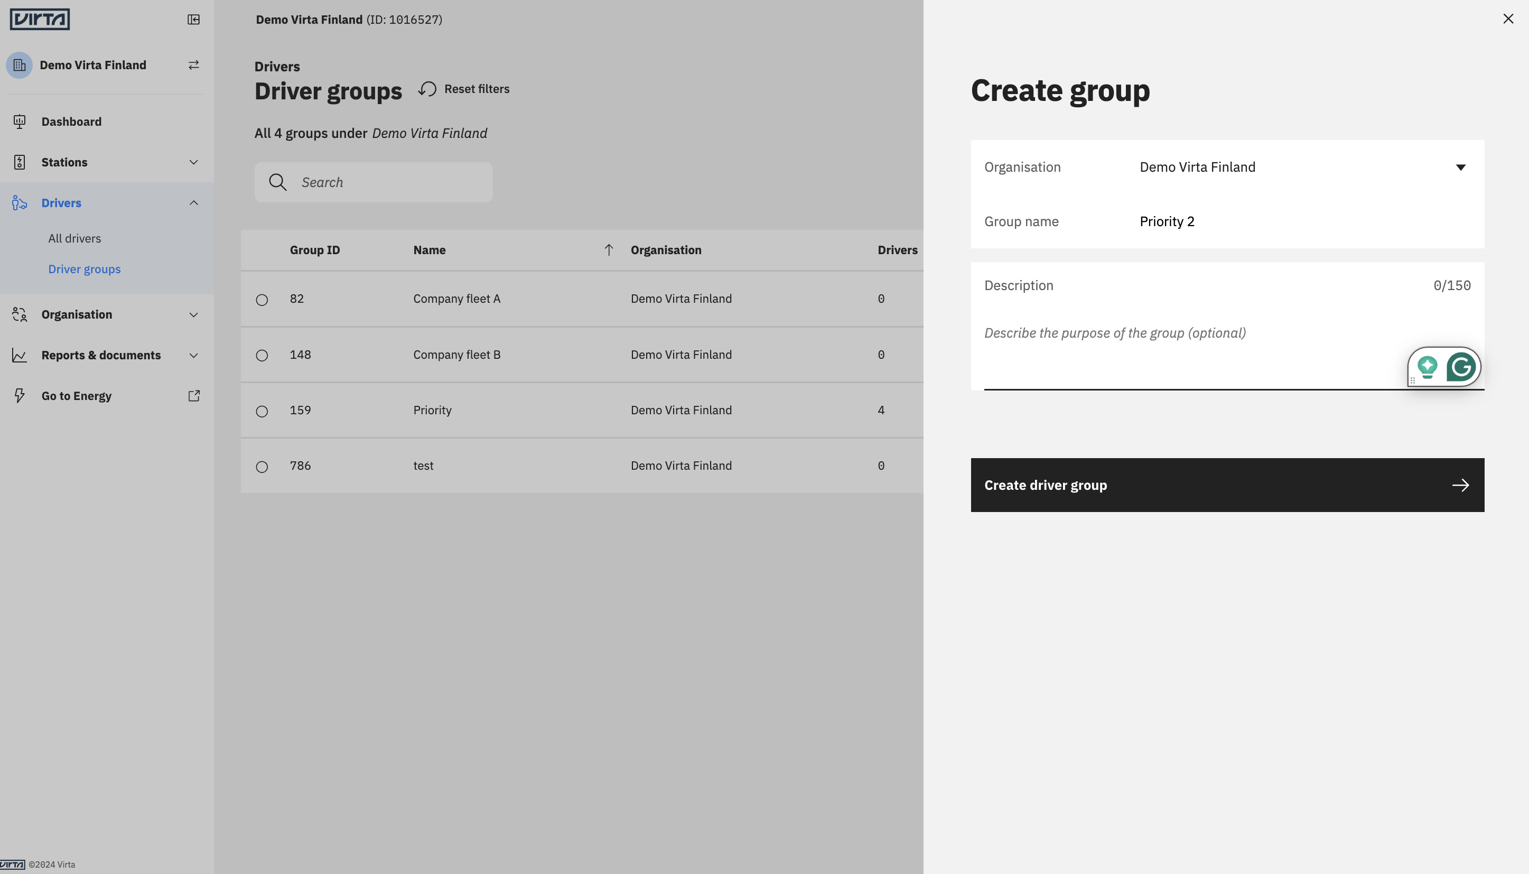Click Priority name cell
1529x874 pixels.
click(x=432, y=410)
